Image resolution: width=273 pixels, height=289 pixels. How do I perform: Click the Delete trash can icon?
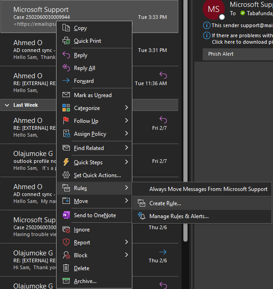click(66, 268)
